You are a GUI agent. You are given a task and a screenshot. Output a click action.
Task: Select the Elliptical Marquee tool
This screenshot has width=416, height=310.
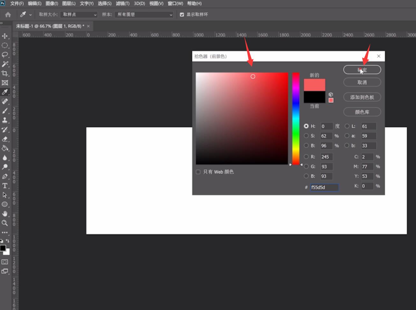tap(5, 45)
